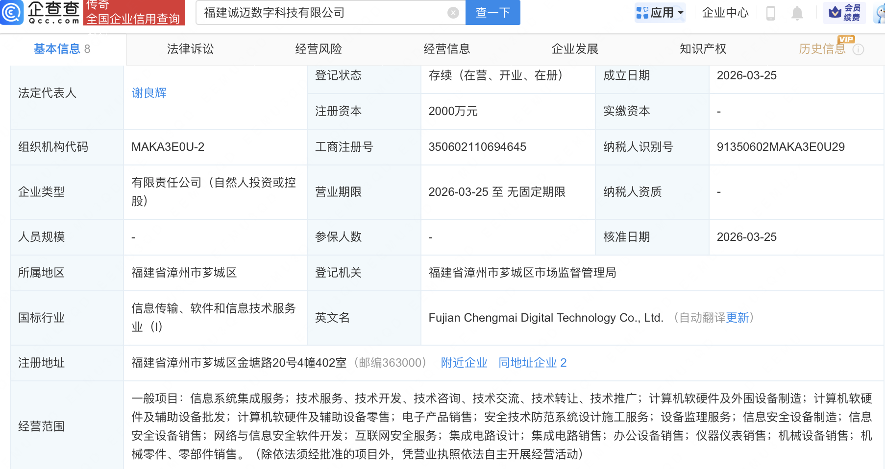The height and width of the screenshot is (469, 885).
Task: Click inside the company search input field
Action: coord(323,13)
